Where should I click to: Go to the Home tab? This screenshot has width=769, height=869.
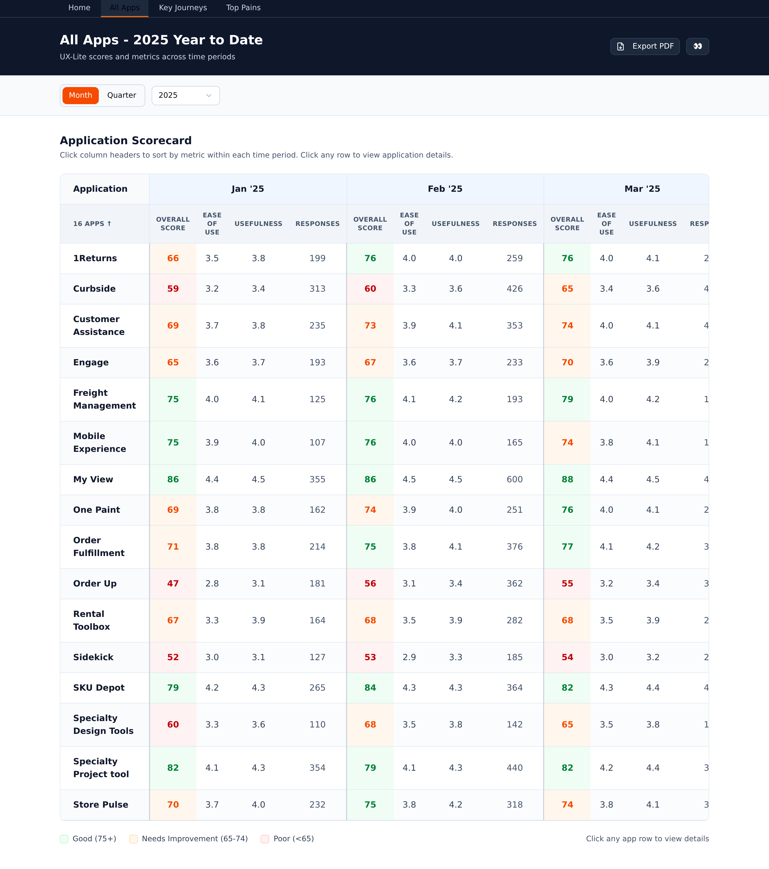(79, 8)
